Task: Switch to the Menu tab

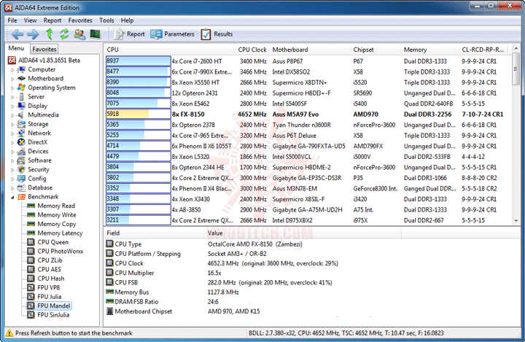Action: [x=16, y=48]
